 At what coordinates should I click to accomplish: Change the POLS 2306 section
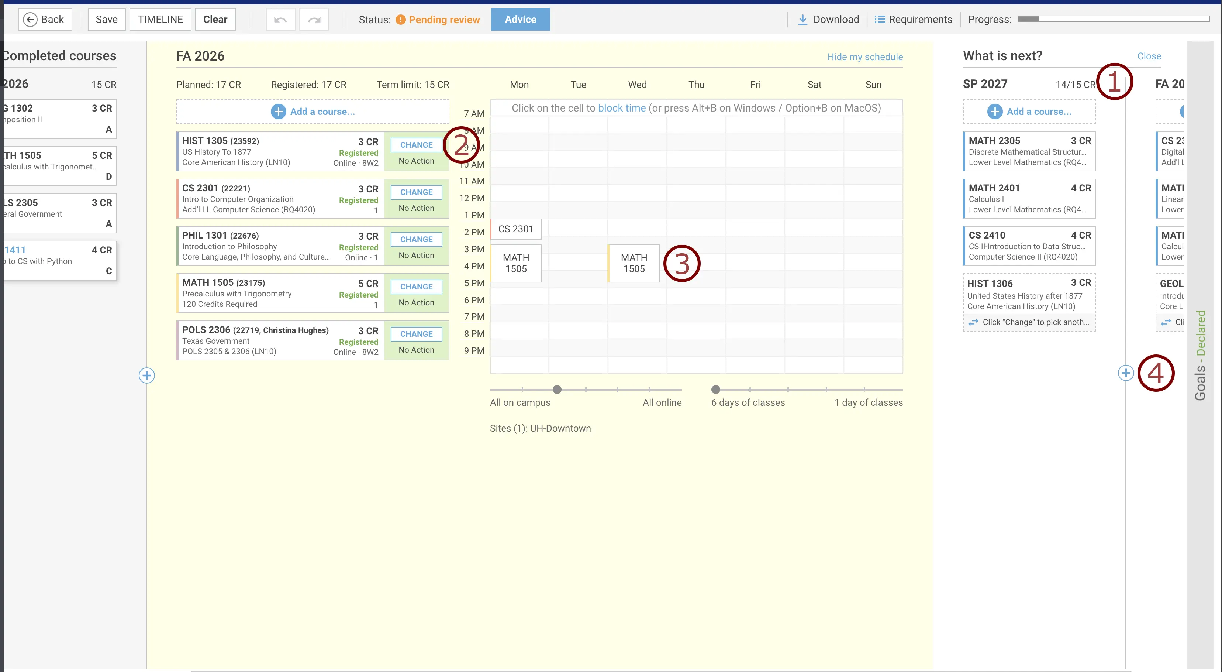[417, 334]
